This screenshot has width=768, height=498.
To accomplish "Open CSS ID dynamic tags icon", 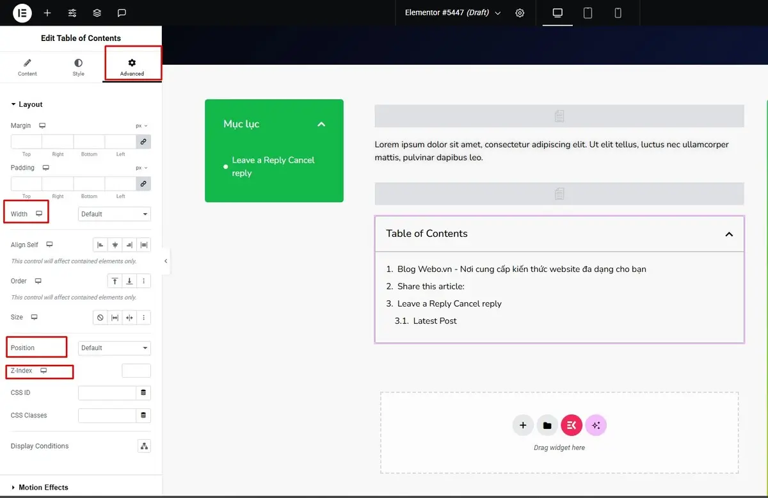I will coord(143,392).
